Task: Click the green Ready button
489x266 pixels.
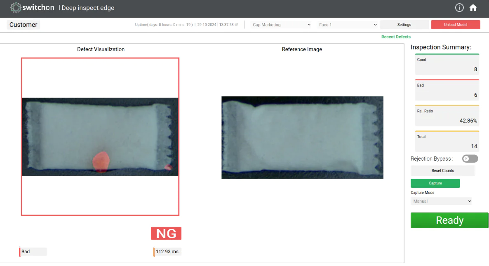Action: click(x=449, y=220)
